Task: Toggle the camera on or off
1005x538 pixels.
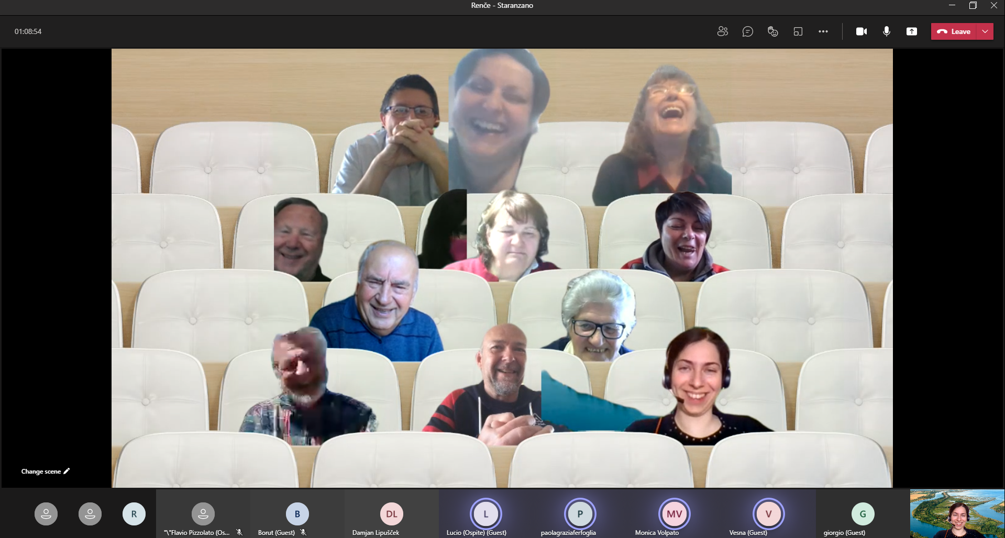Action: [861, 31]
